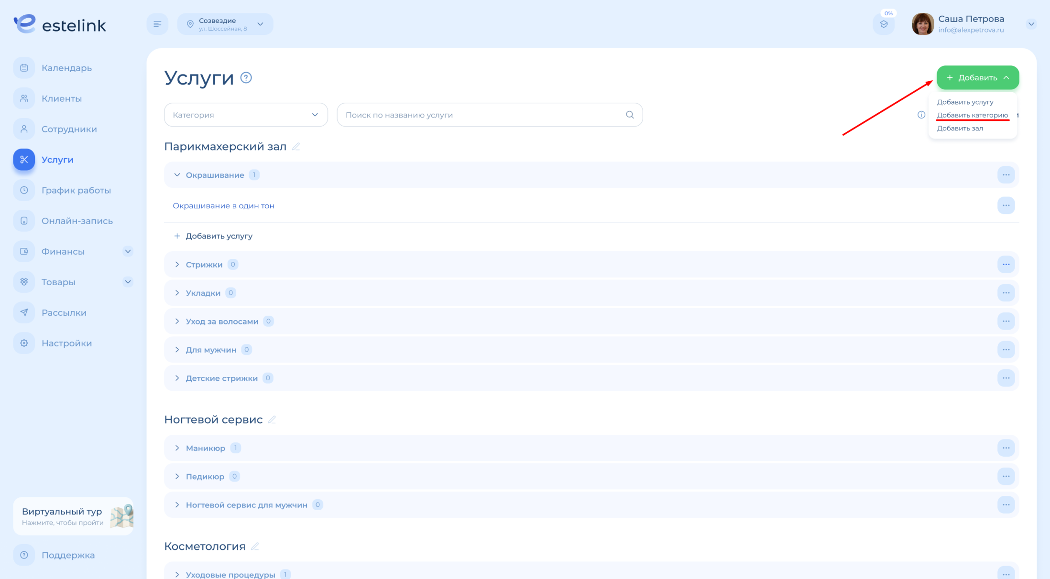This screenshot has height=579, width=1050.
Task: Expand the Товары submenu chevron
Action: pos(128,282)
